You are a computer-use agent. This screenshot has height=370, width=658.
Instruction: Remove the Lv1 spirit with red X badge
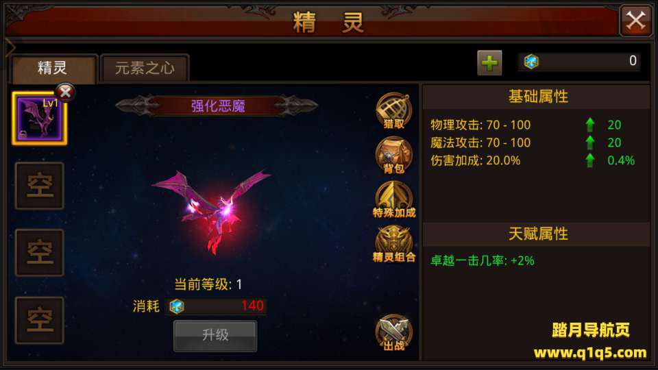pyautogui.click(x=66, y=92)
